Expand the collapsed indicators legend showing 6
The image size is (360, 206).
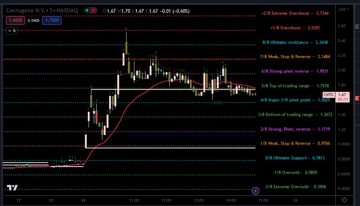pos(12,31)
